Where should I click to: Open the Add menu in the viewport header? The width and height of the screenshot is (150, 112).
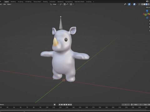4,4
